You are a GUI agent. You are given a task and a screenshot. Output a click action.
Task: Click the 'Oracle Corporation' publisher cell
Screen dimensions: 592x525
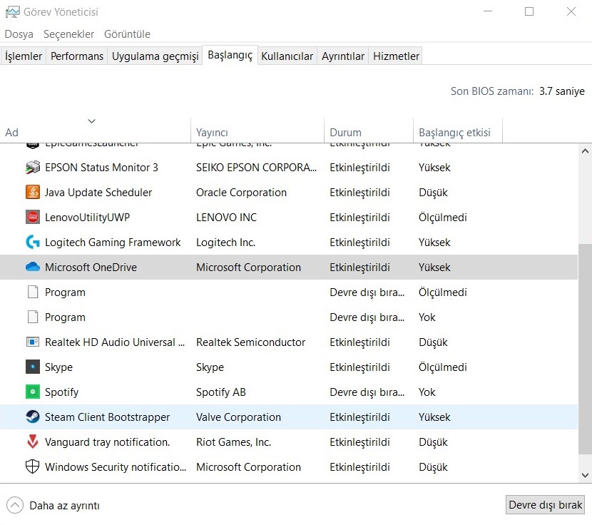241,193
